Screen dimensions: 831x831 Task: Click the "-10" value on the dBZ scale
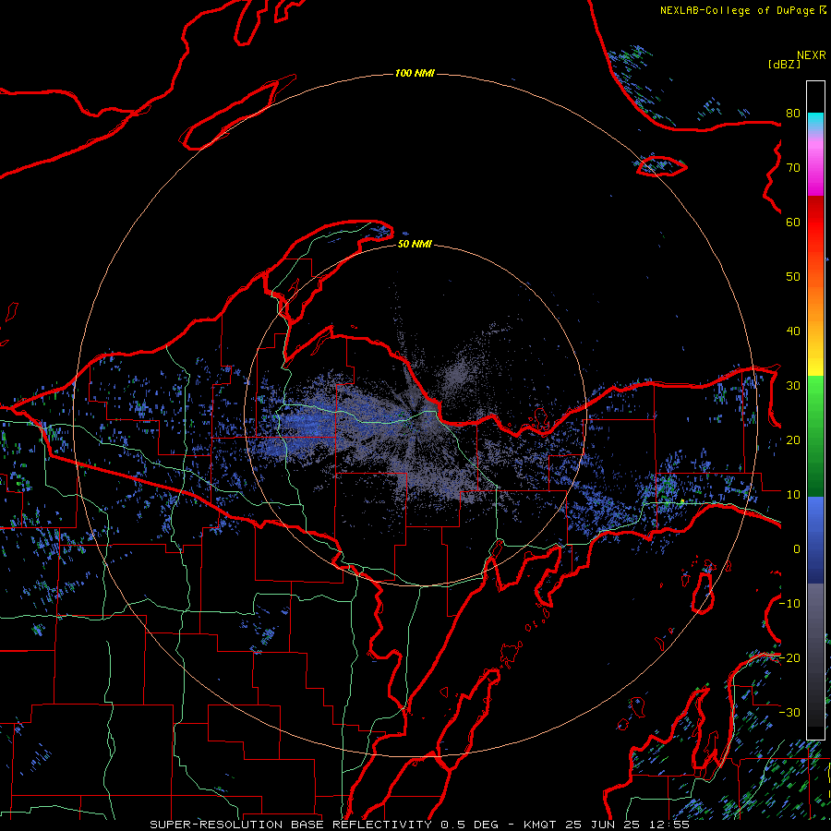click(789, 604)
